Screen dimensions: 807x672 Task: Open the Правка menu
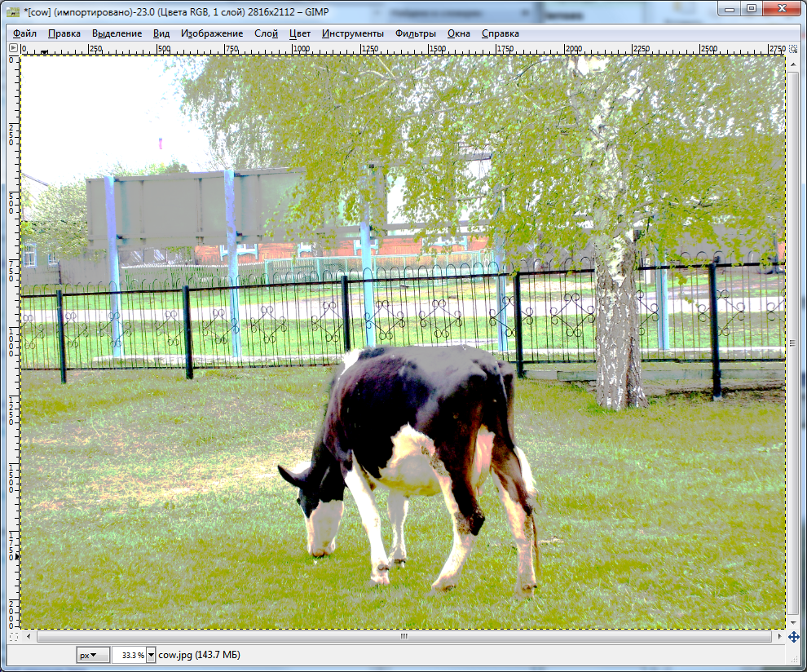click(64, 33)
